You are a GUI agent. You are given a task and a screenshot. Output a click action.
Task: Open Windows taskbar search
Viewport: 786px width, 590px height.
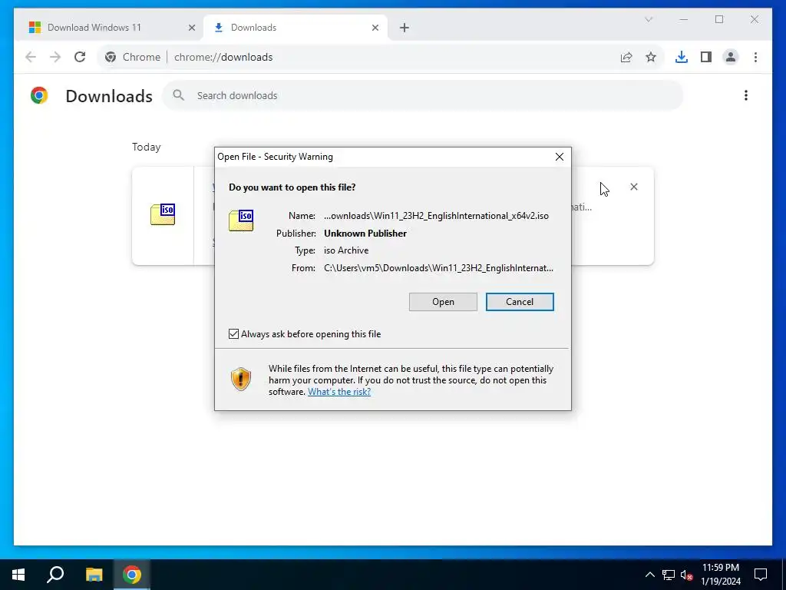coord(55,575)
